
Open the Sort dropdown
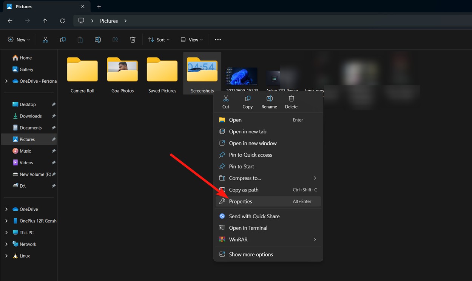tap(159, 39)
